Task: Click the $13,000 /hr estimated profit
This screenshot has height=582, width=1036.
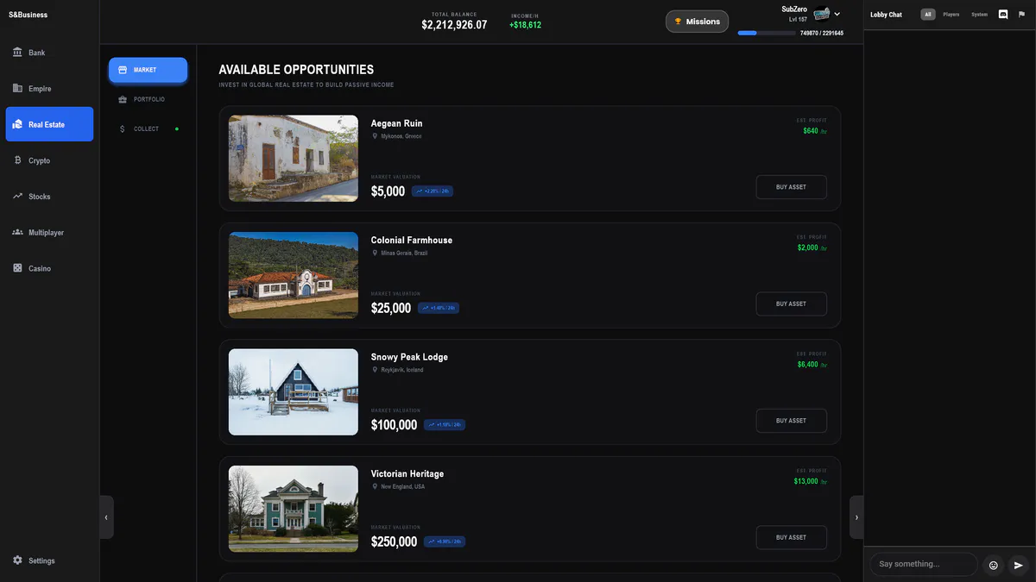Action: coord(811,481)
